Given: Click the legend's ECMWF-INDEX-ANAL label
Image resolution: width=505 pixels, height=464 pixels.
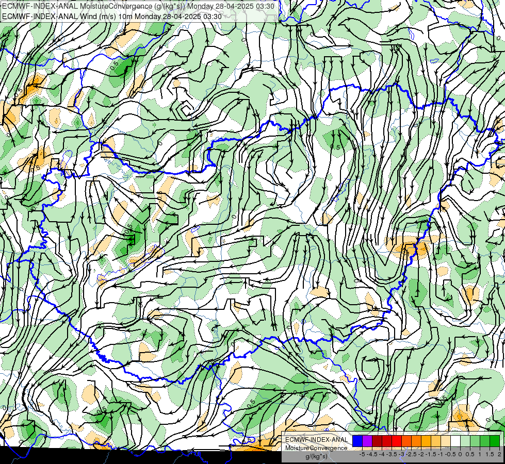Looking at the screenshot, I should click(317, 440).
